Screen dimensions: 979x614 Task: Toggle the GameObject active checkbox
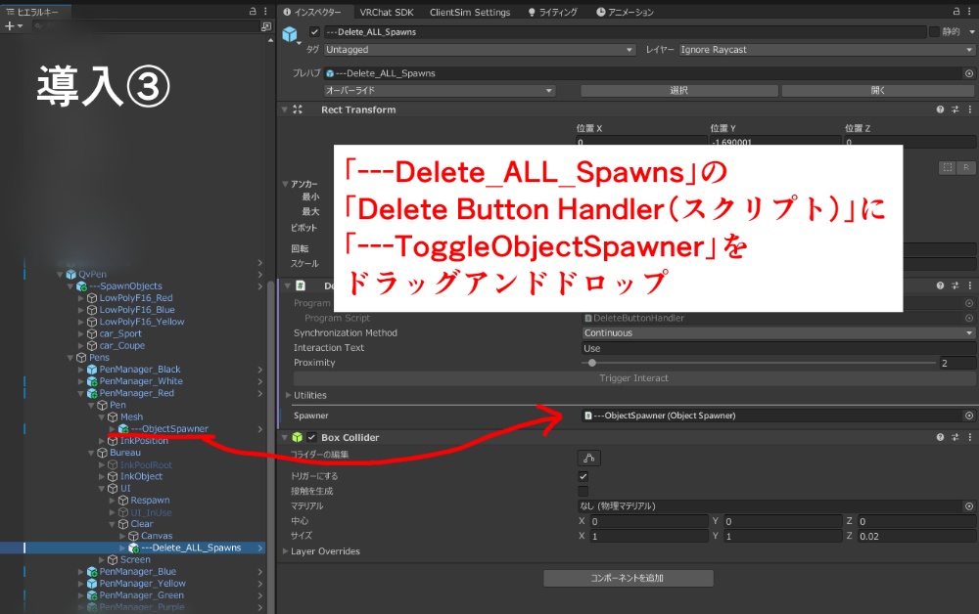[x=314, y=32]
